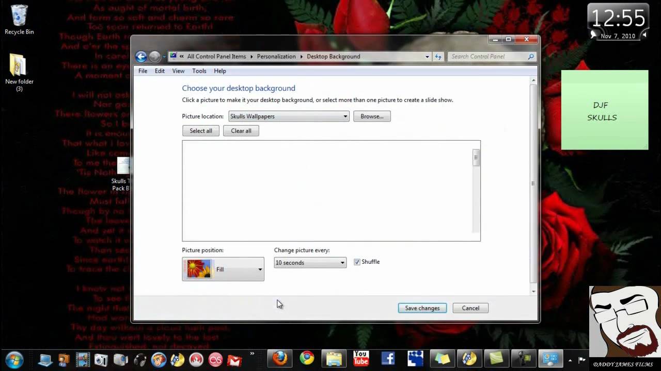The image size is (661, 371).
Task: Open Windows Explorer folder in the taskbar
Action: click(334, 359)
